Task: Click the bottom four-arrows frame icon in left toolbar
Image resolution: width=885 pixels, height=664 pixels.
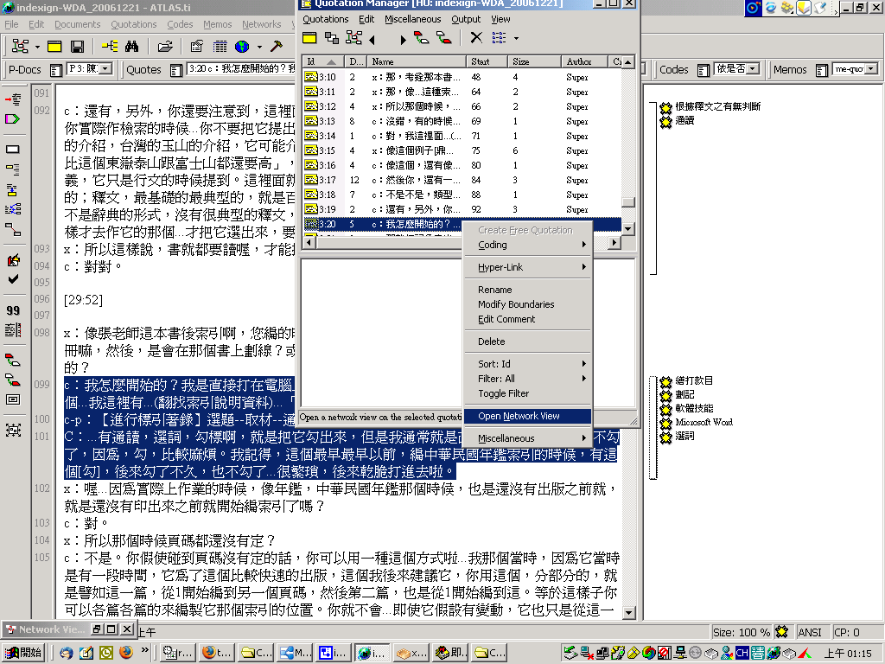Action: pos(13,431)
